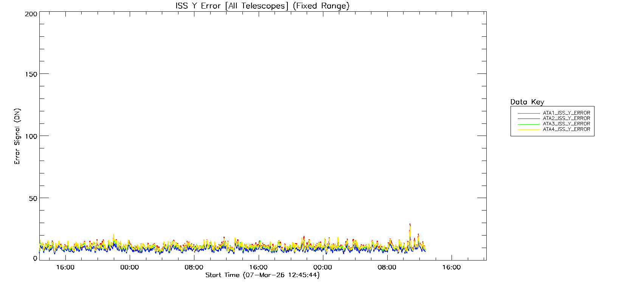Viewport: 624px width, 284px height.
Task: Select the ATA2_ISS_Y_ERROR legend label
Action: 566,119
